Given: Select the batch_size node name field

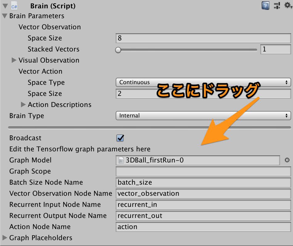Looking at the screenshot, I should coord(204,182).
